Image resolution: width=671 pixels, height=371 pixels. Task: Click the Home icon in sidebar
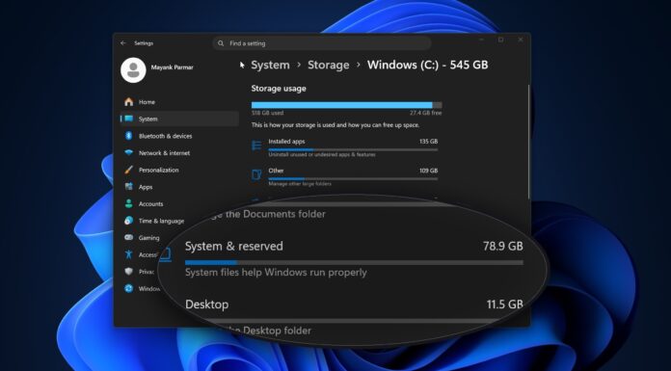tap(129, 102)
